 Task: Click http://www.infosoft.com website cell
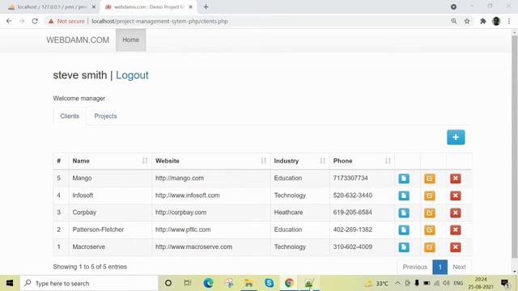pyautogui.click(x=187, y=196)
